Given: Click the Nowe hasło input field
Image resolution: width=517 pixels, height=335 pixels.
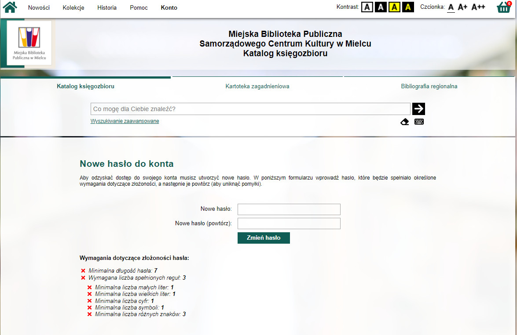Looking at the screenshot, I should [x=289, y=209].
